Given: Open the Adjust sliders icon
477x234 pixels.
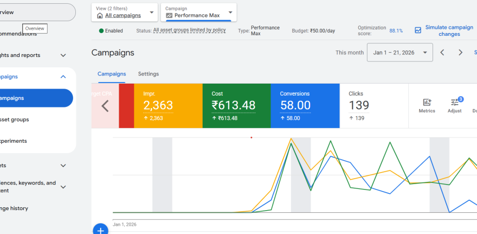Looking at the screenshot, I should tap(454, 103).
